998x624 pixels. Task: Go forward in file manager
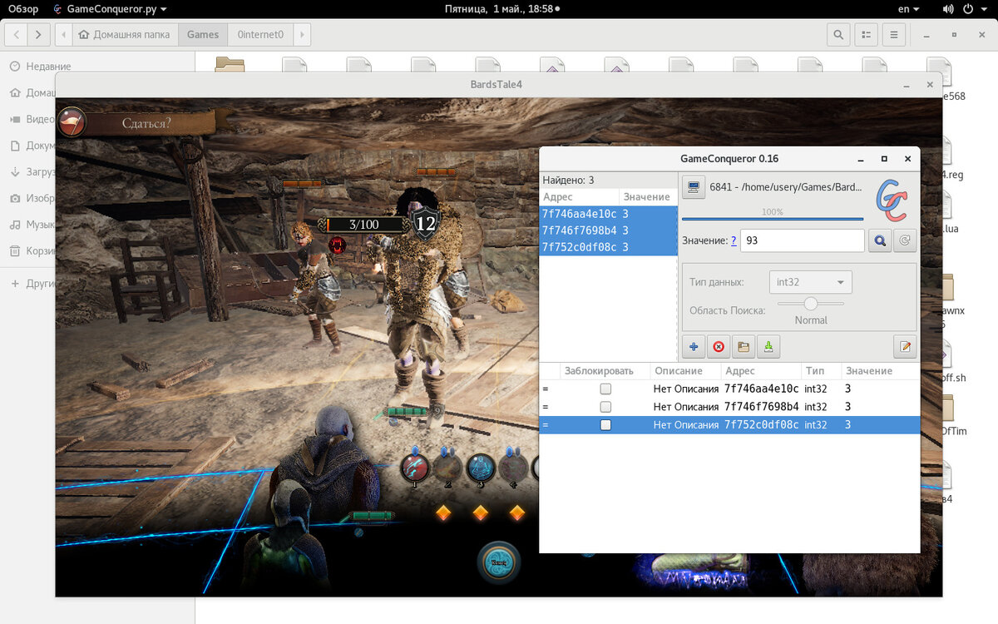tap(39, 35)
